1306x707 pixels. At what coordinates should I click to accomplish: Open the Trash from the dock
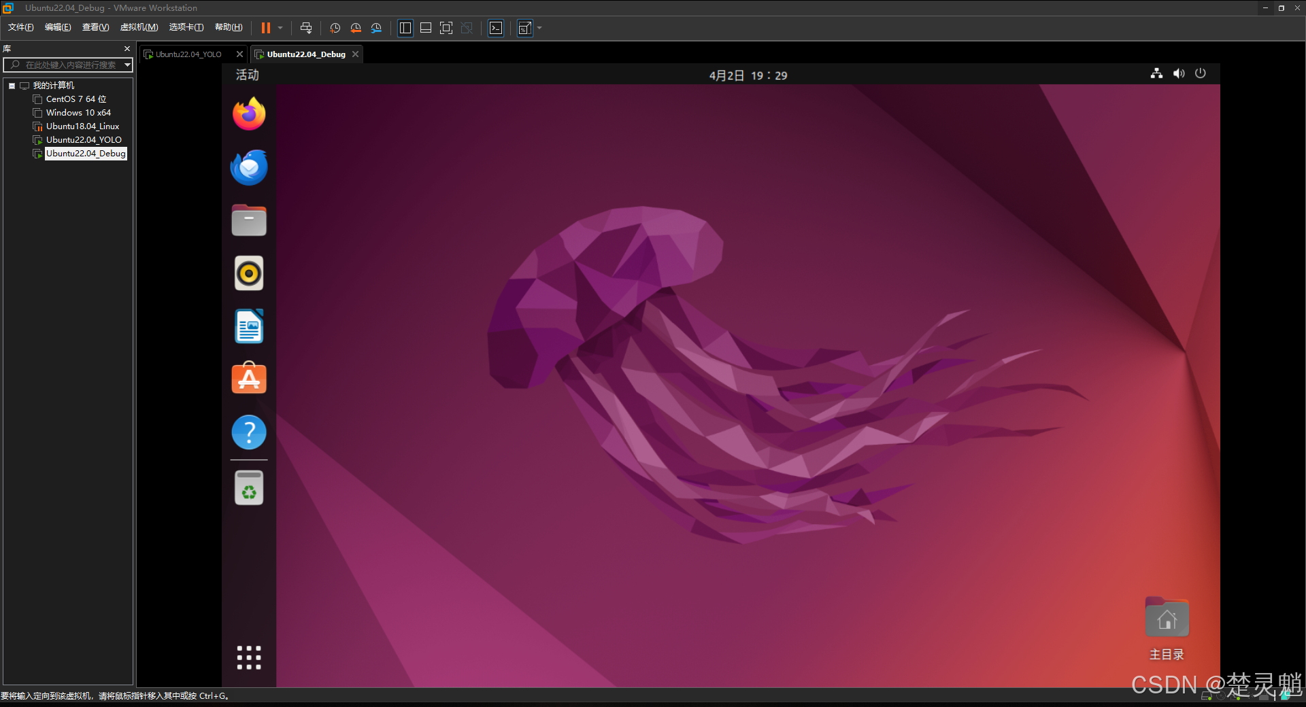[249, 487]
